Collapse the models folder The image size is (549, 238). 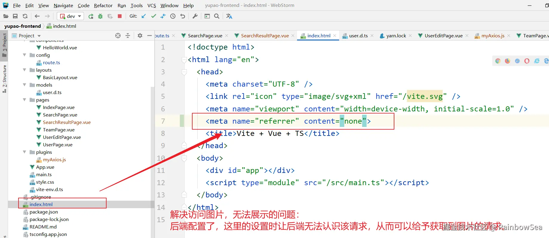(24, 85)
